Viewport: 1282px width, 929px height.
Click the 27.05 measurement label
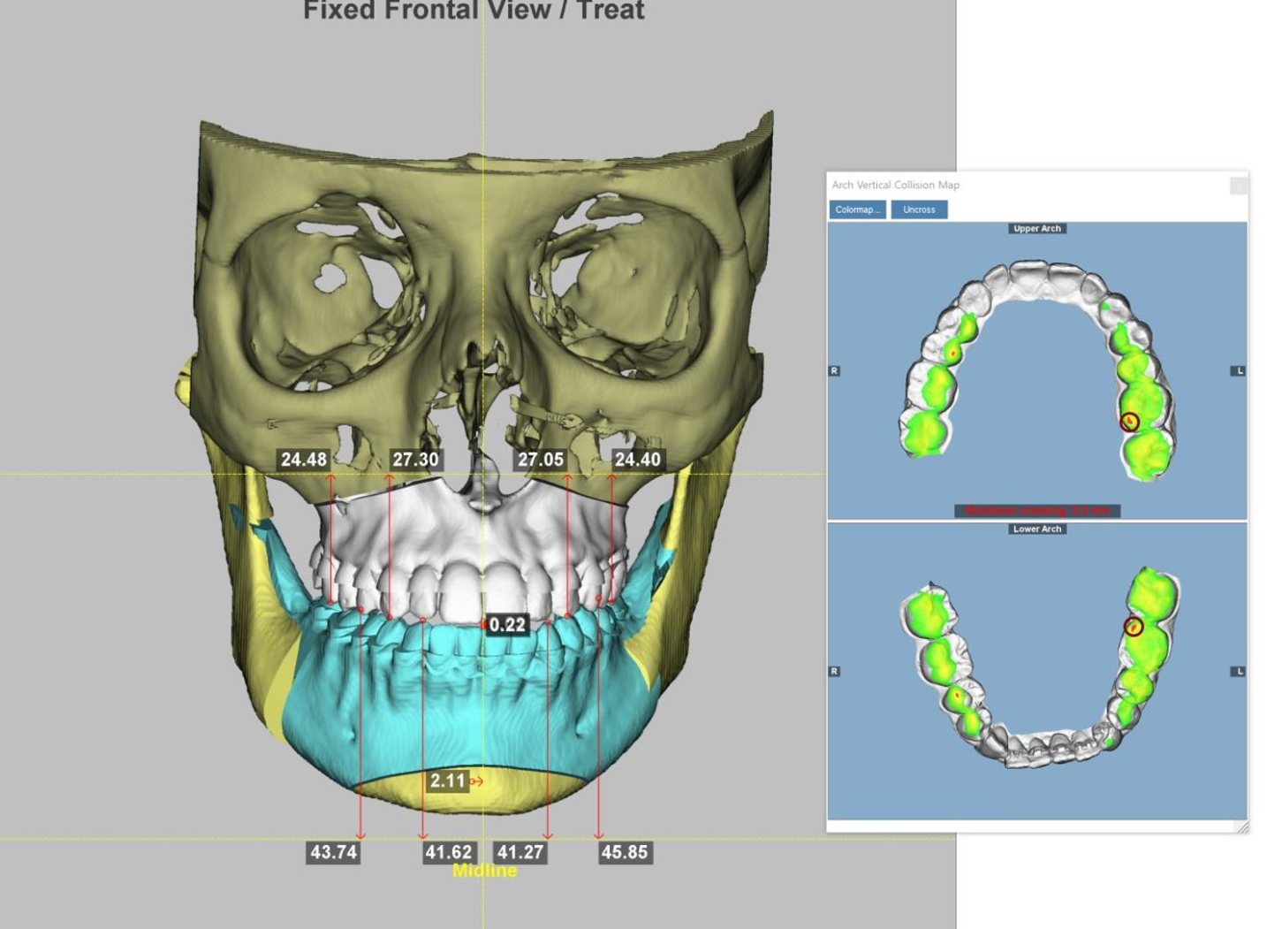tap(541, 460)
